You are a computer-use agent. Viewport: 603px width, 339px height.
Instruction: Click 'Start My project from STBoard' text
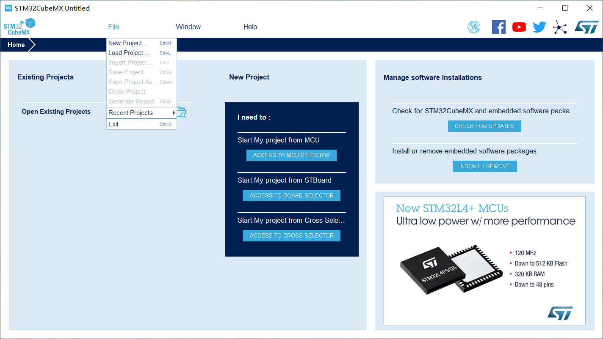click(285, 180)
